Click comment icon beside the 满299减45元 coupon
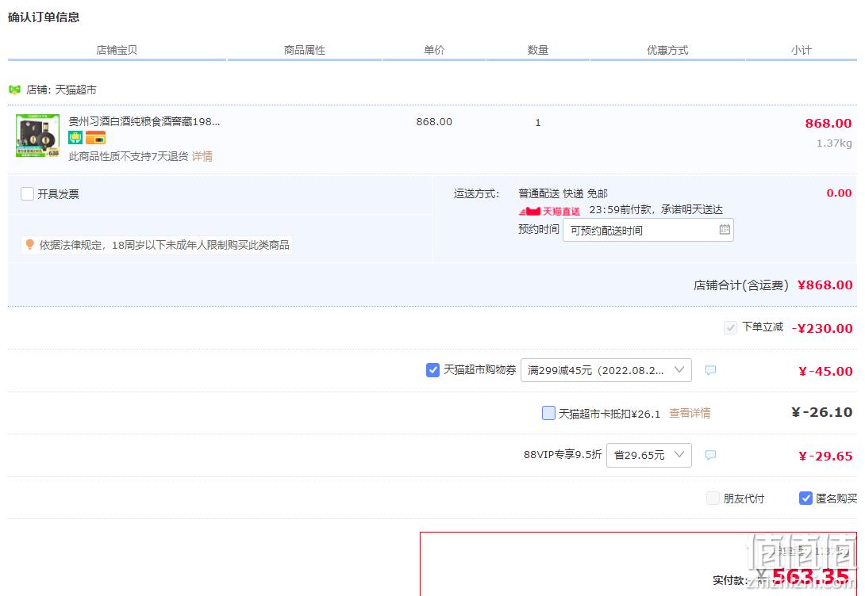Image resolution: width=865 pixels, height=596 pixels. pos(710,370)
